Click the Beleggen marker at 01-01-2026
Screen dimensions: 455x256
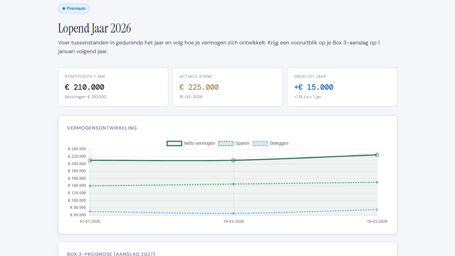coord(90,211)
